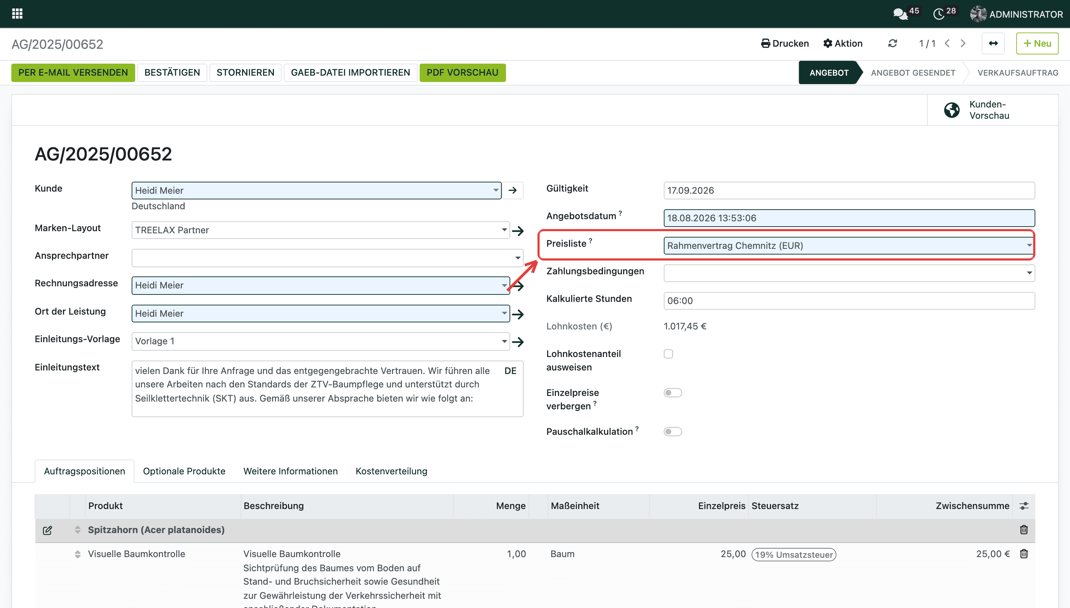Click the Gültigkeit date field
The width and height of the screenshot is (1070, 608).
click(x=849, y=191)
